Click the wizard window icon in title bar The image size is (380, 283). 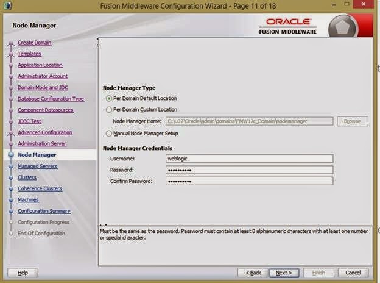(x=7, y=5)
